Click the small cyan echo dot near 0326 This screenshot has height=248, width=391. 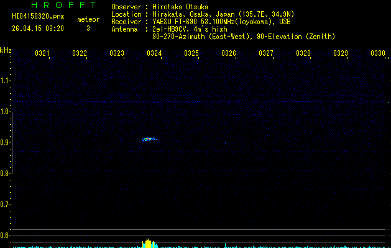point(225,143)
